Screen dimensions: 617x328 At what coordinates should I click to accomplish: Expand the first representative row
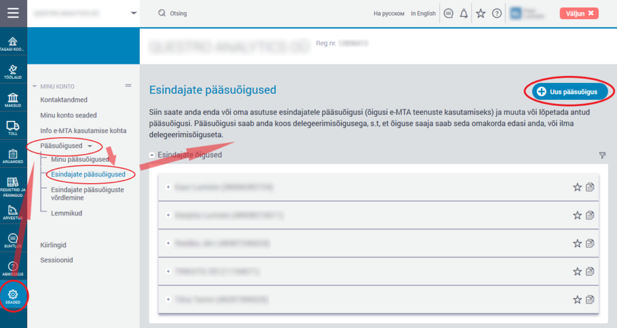[x=168, y=187]
